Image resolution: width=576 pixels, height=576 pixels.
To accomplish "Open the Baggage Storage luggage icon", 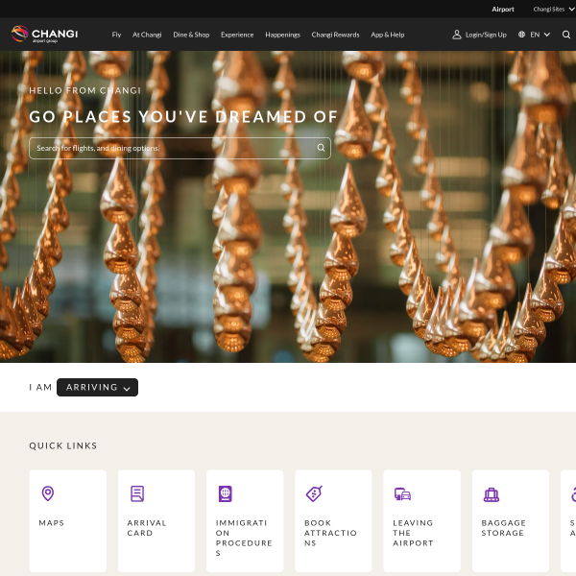I will (x=492, y=494).
